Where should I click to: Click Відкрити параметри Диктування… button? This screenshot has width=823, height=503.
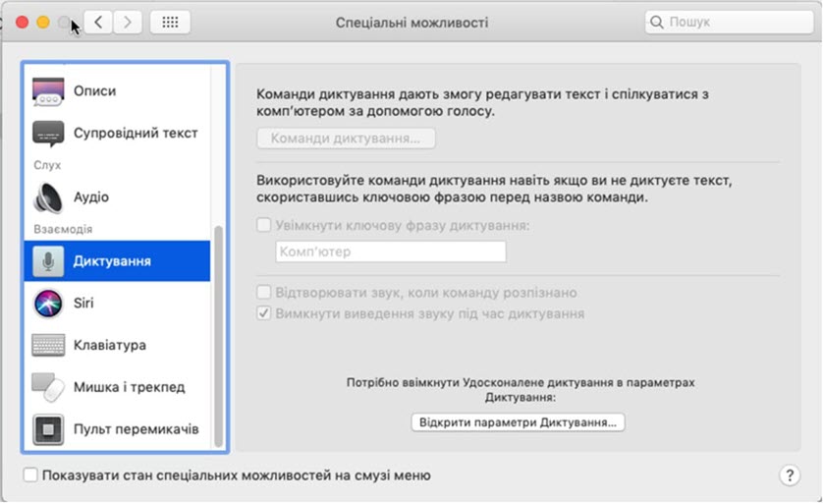(x=518, y=422)
